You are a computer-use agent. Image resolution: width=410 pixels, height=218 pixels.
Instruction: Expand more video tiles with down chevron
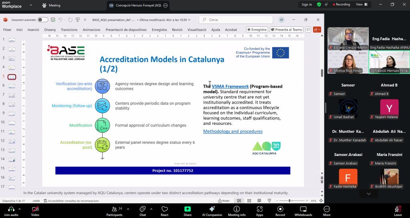(x=369, y=194)
